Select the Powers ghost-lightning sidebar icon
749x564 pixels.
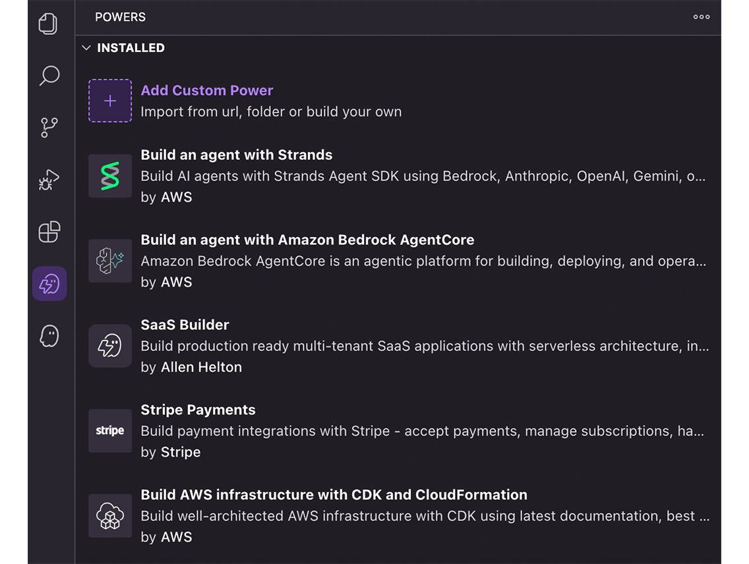point(49,284)
